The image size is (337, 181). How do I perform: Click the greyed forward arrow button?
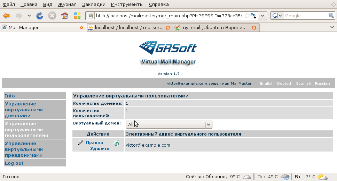[19, 16]
